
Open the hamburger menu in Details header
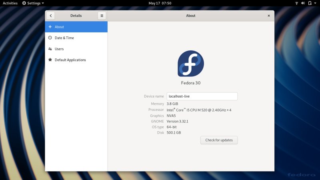102,16
